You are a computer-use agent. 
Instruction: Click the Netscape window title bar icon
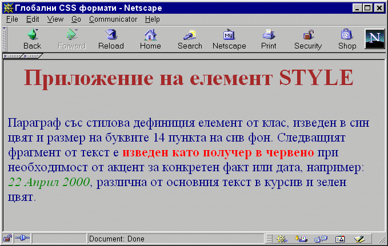click(8, 8)
